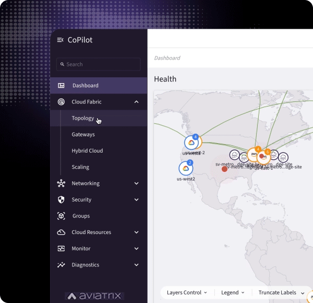Click the Cloud Resources menu label
This screenshot has height=303, width=313.
[x=91, y=232]
